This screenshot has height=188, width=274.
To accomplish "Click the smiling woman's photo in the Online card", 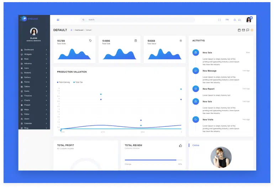I will click(x=221, y=157).
